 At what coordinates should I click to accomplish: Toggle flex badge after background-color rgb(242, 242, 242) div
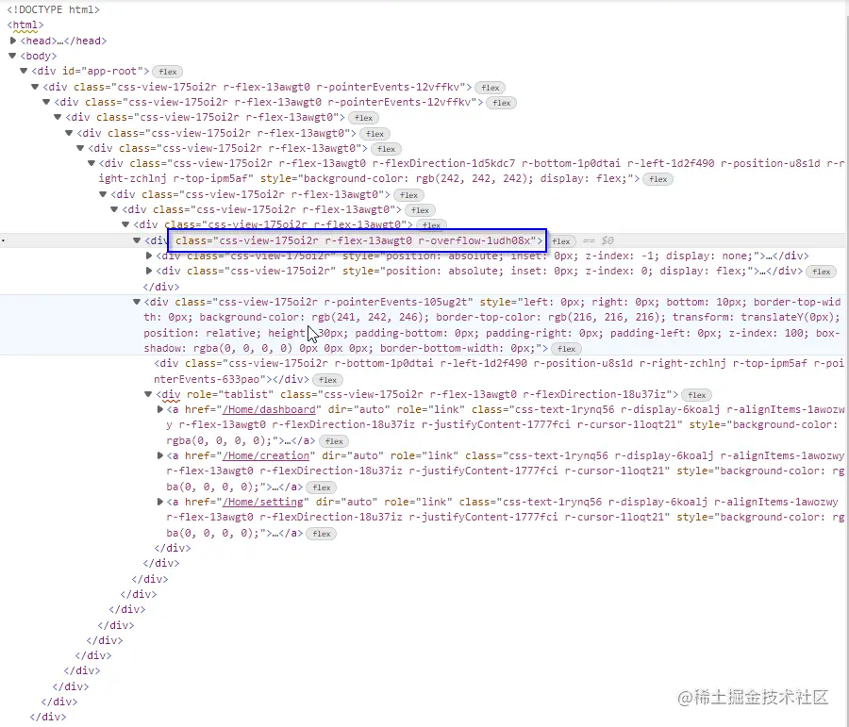click(658, 179)
